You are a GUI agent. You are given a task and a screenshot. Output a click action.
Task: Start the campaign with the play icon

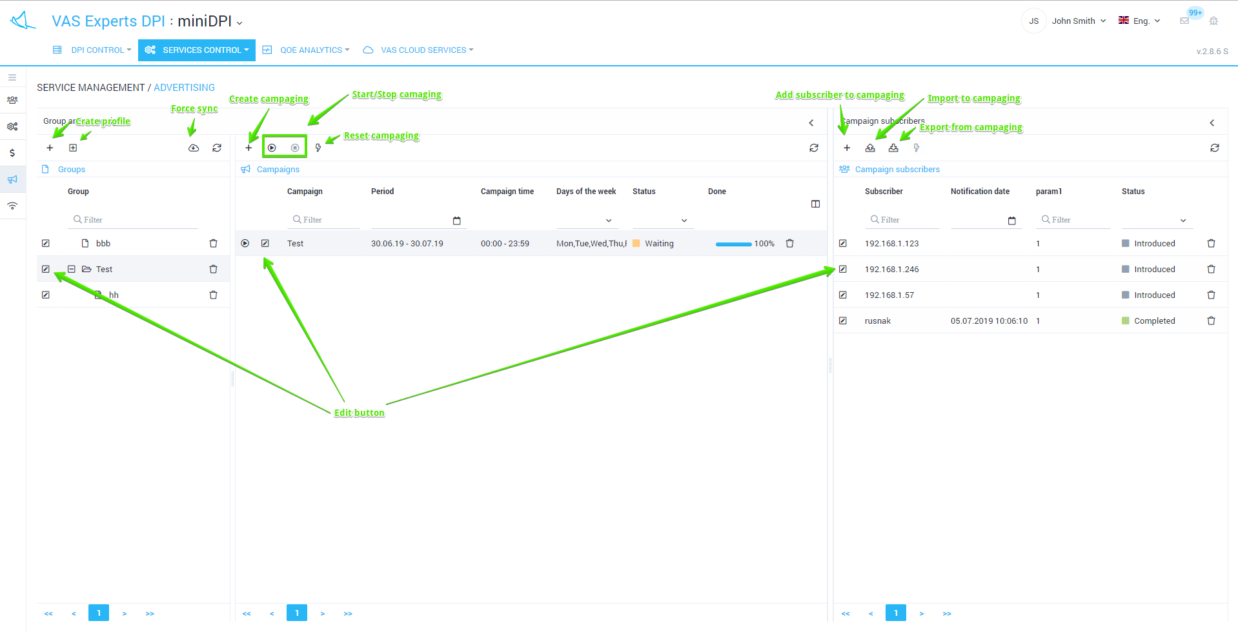pos(272,148)
